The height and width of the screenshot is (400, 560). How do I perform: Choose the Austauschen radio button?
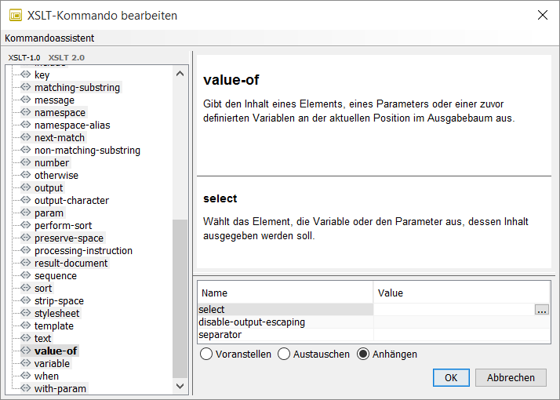(285, 354)
